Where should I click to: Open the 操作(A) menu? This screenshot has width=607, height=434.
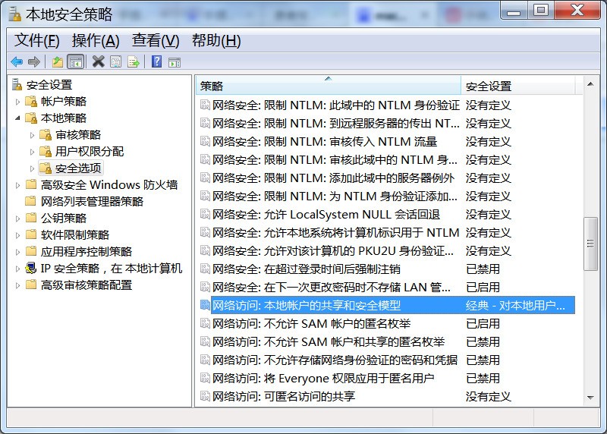(96, 41)
